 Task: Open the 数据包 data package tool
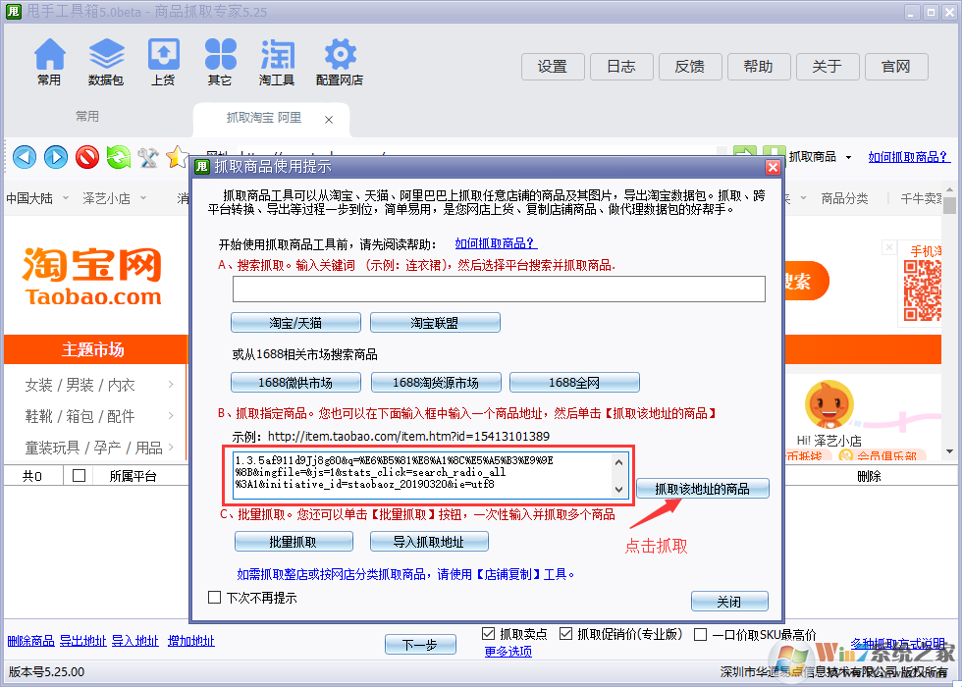pos(106,59)
